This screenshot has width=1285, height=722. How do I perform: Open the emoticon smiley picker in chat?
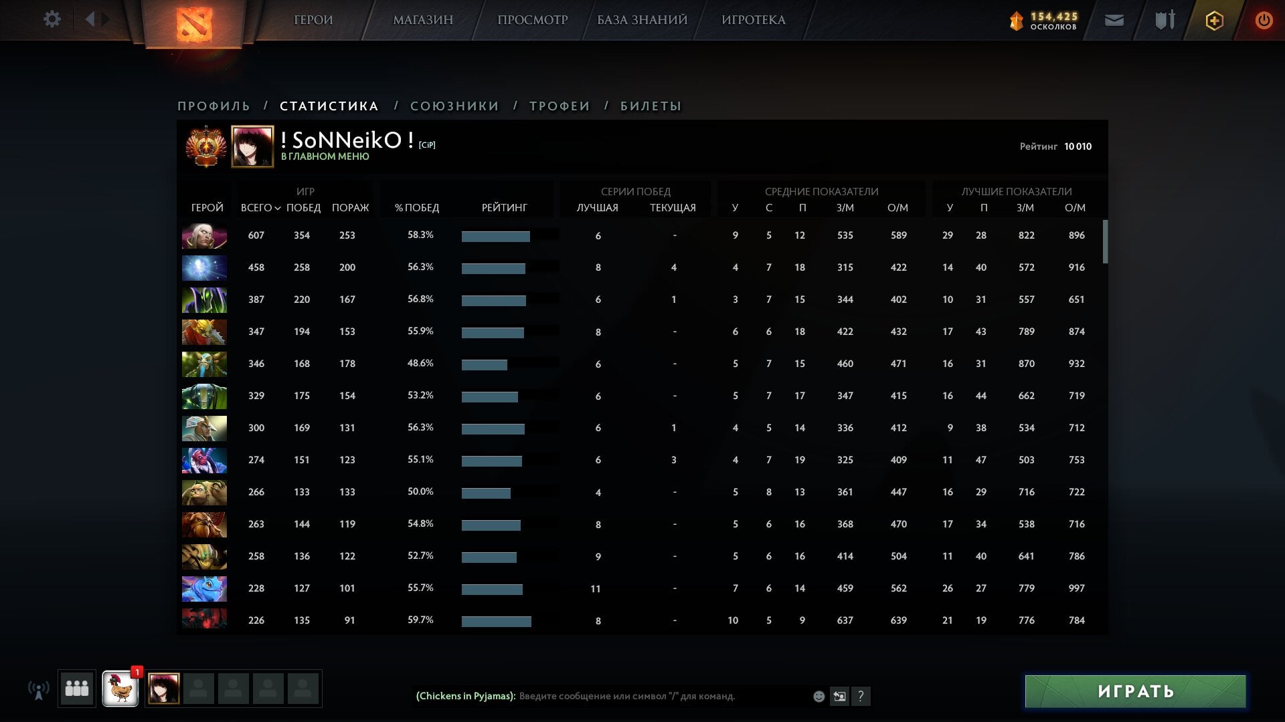pyautogui.click(x=819, y=697)
